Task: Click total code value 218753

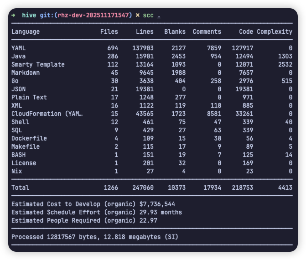Action: tap(242, 187)
